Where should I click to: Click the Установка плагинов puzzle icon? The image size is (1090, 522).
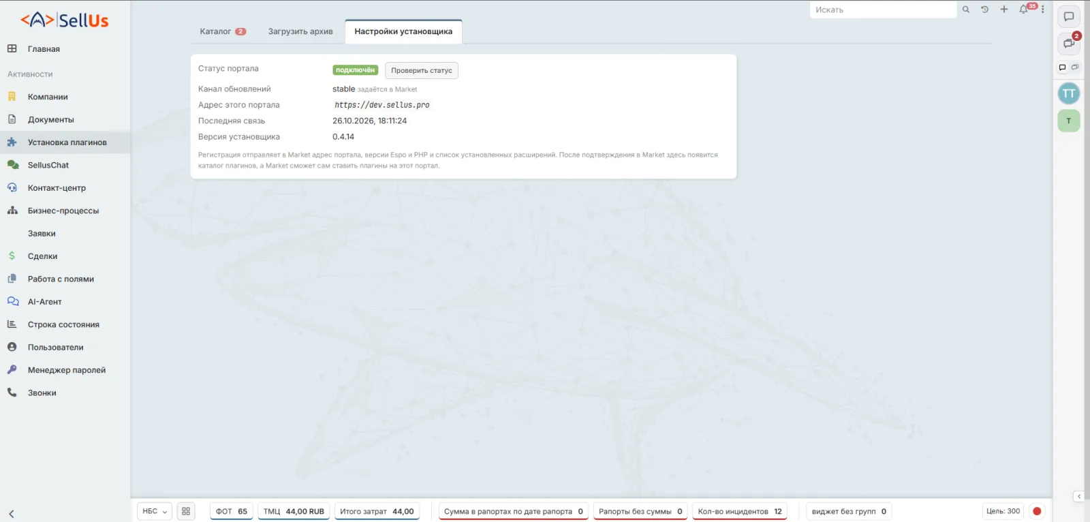click(12, 142)
